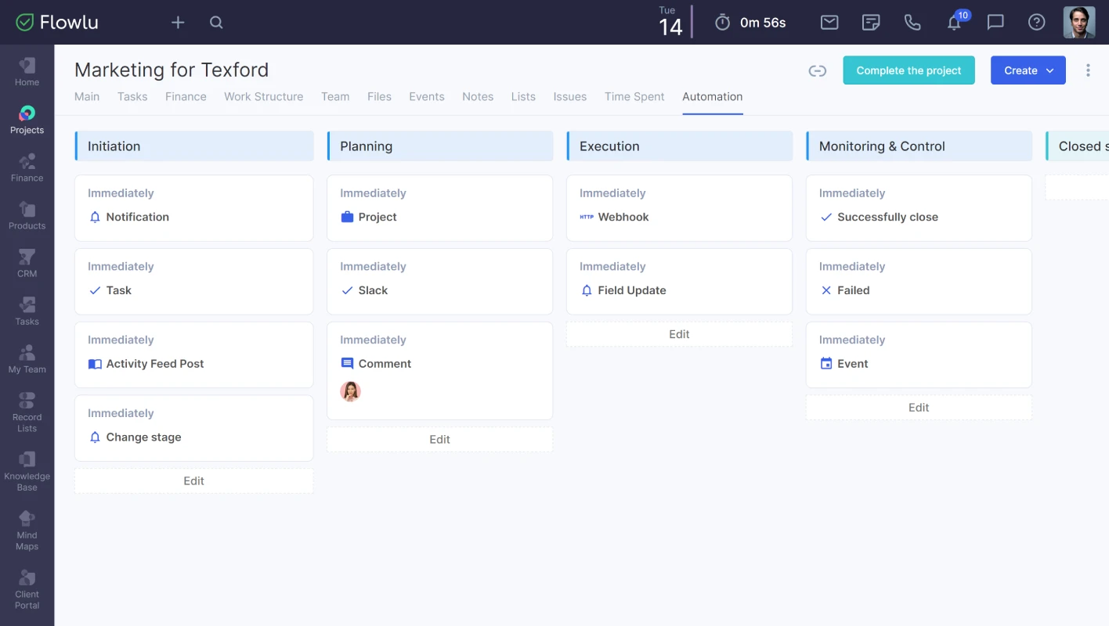The height and width of the screenshot is (626, 1109).
Task: Expand the Create button dropdown chevron
Action: click(x=1049, y=70)
